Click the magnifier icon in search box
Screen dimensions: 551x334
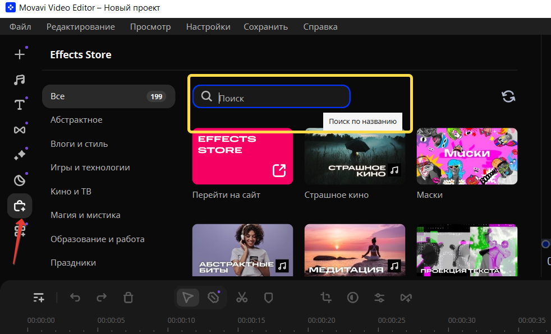(x=206, y=96)
